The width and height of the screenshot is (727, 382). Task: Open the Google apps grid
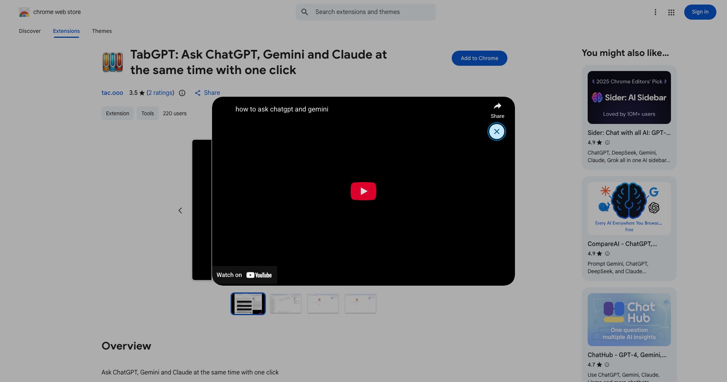point(671,12)
